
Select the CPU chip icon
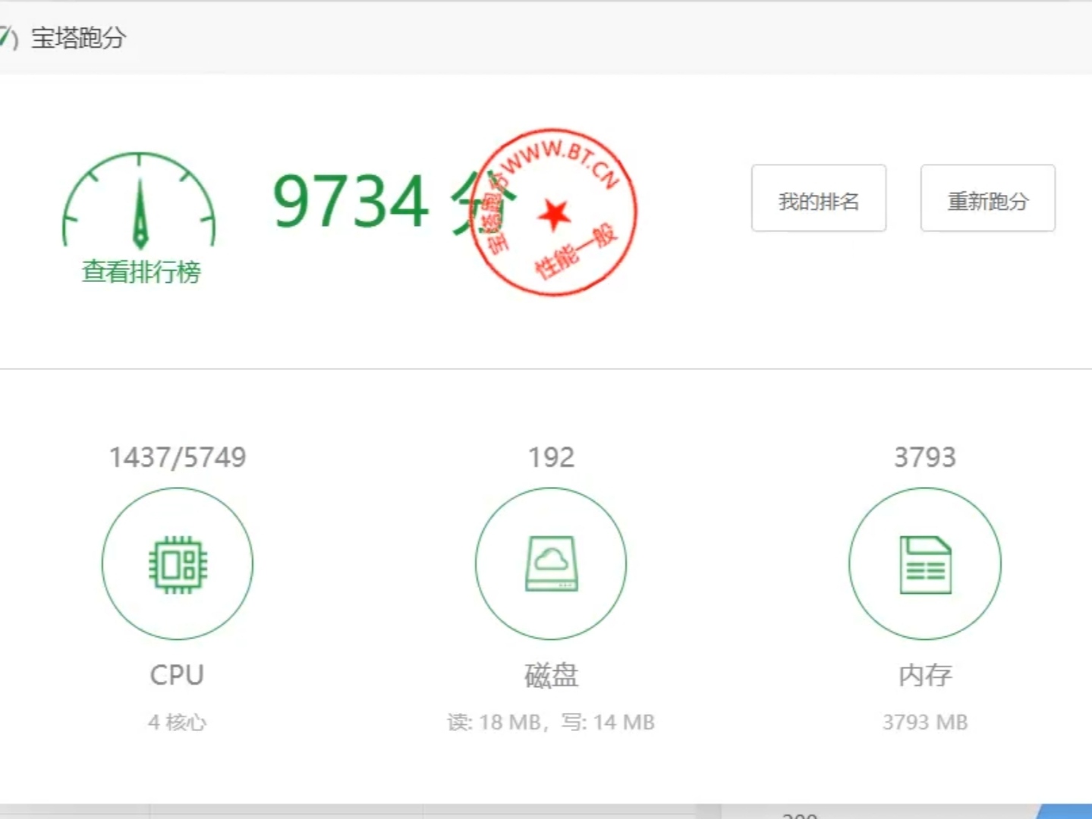coord(178,564)
